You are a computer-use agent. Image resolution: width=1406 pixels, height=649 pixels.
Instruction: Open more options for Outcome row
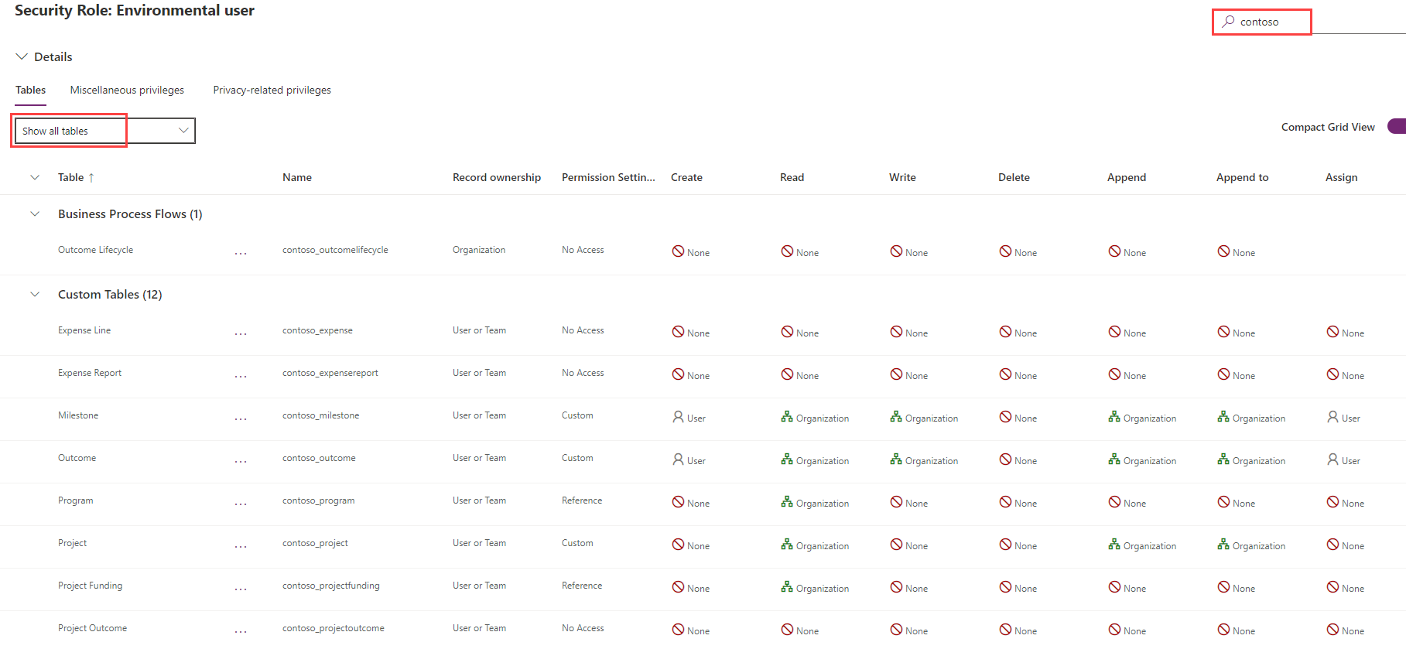point(241,461)
